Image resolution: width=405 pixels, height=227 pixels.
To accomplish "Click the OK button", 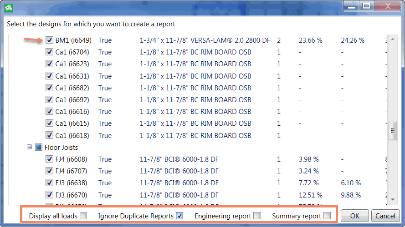I will click(354, 216).
